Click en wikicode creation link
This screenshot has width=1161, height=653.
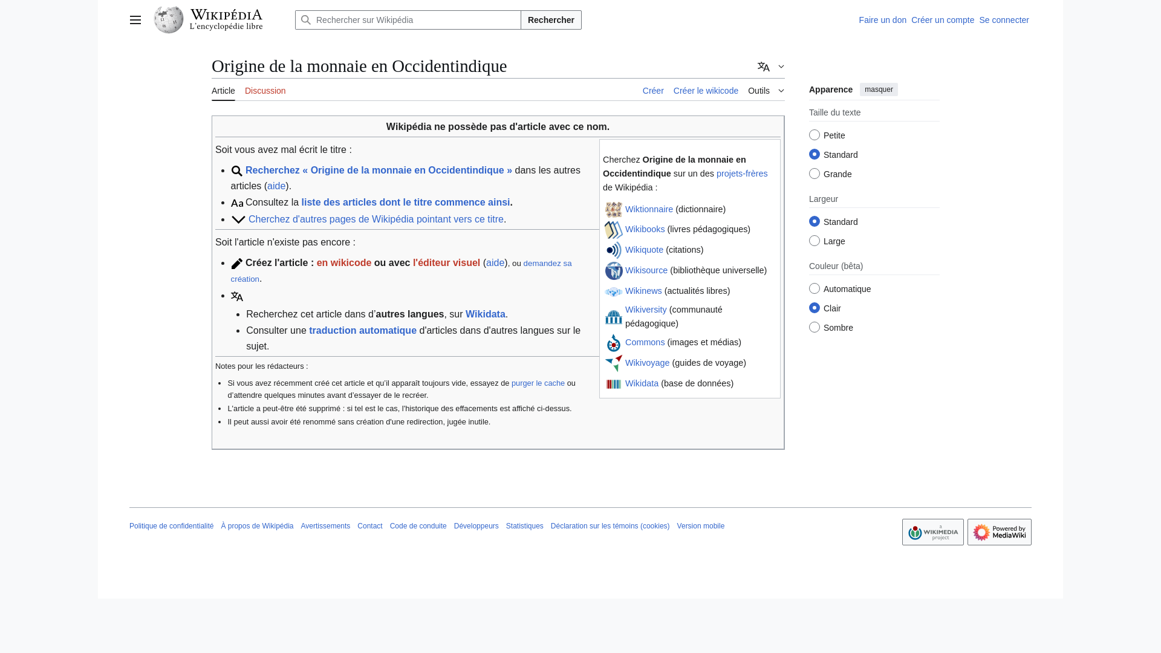(344, 263)
